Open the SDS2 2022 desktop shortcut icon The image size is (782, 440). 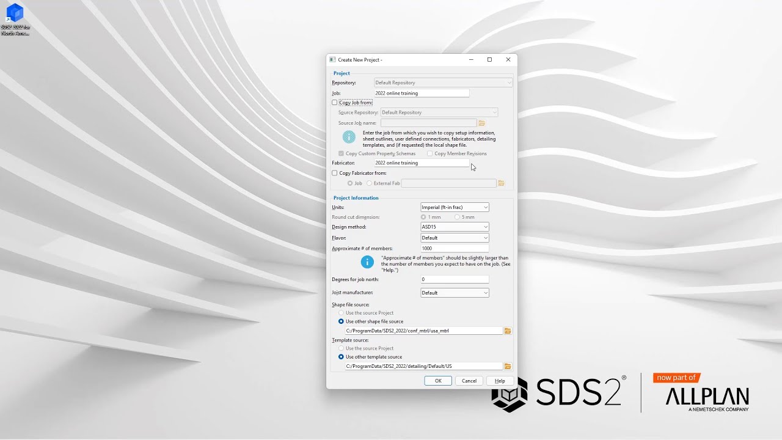click(x=15, y=20)
